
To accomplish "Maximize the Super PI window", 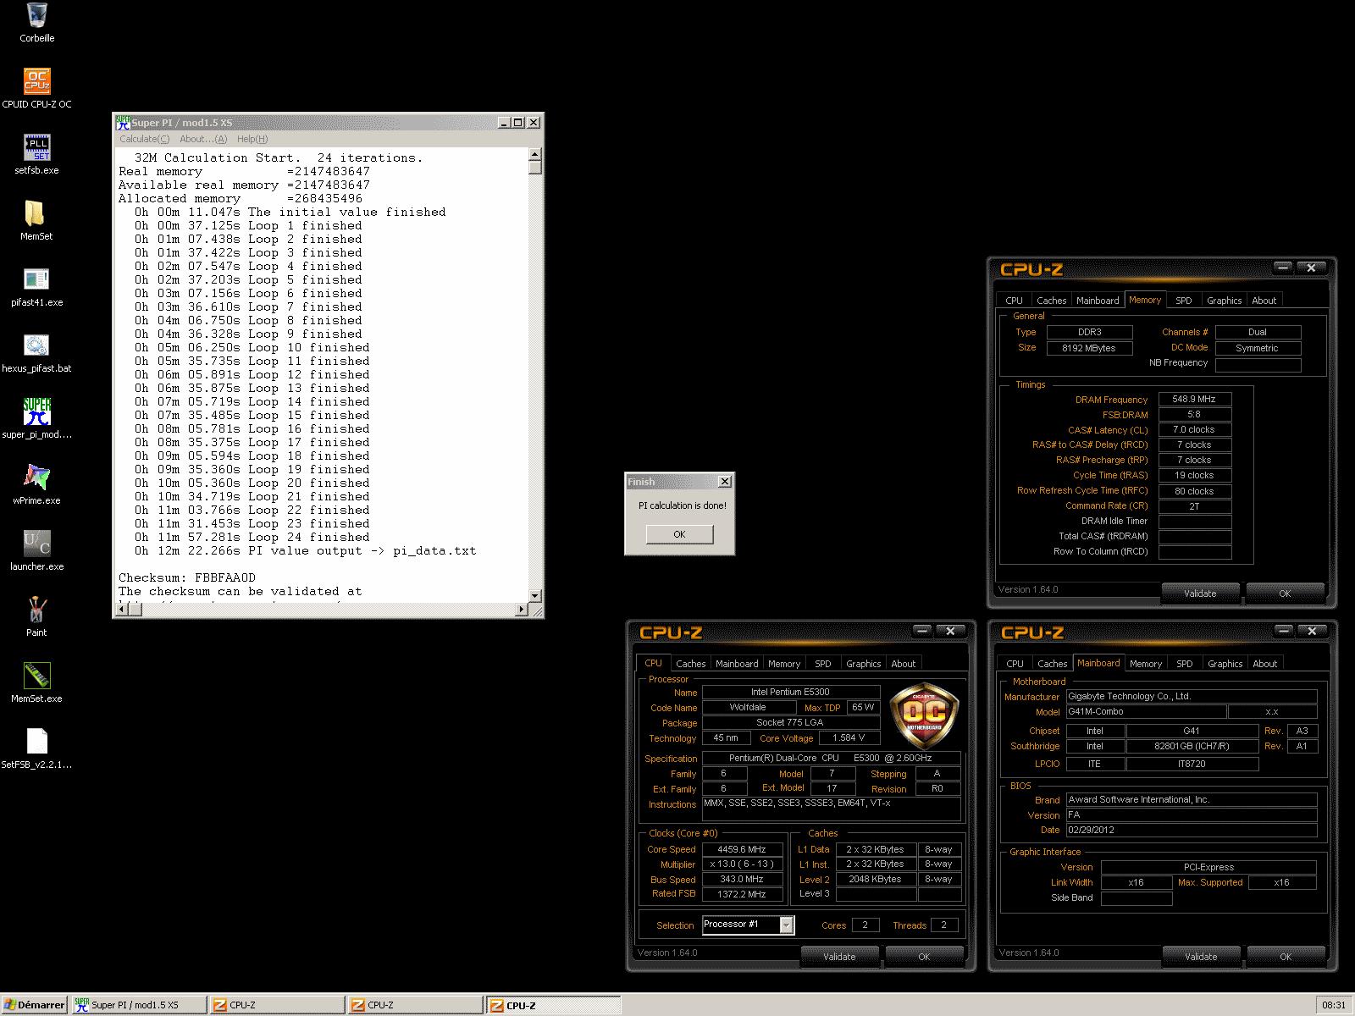I will 518,122.
